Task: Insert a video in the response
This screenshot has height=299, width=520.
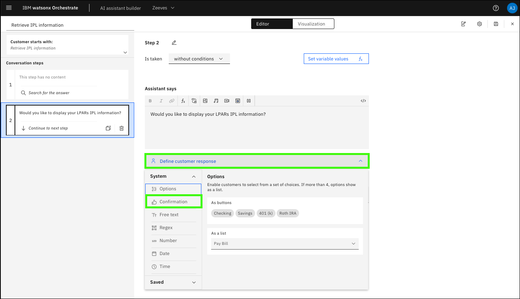Action: coord(227,101)
